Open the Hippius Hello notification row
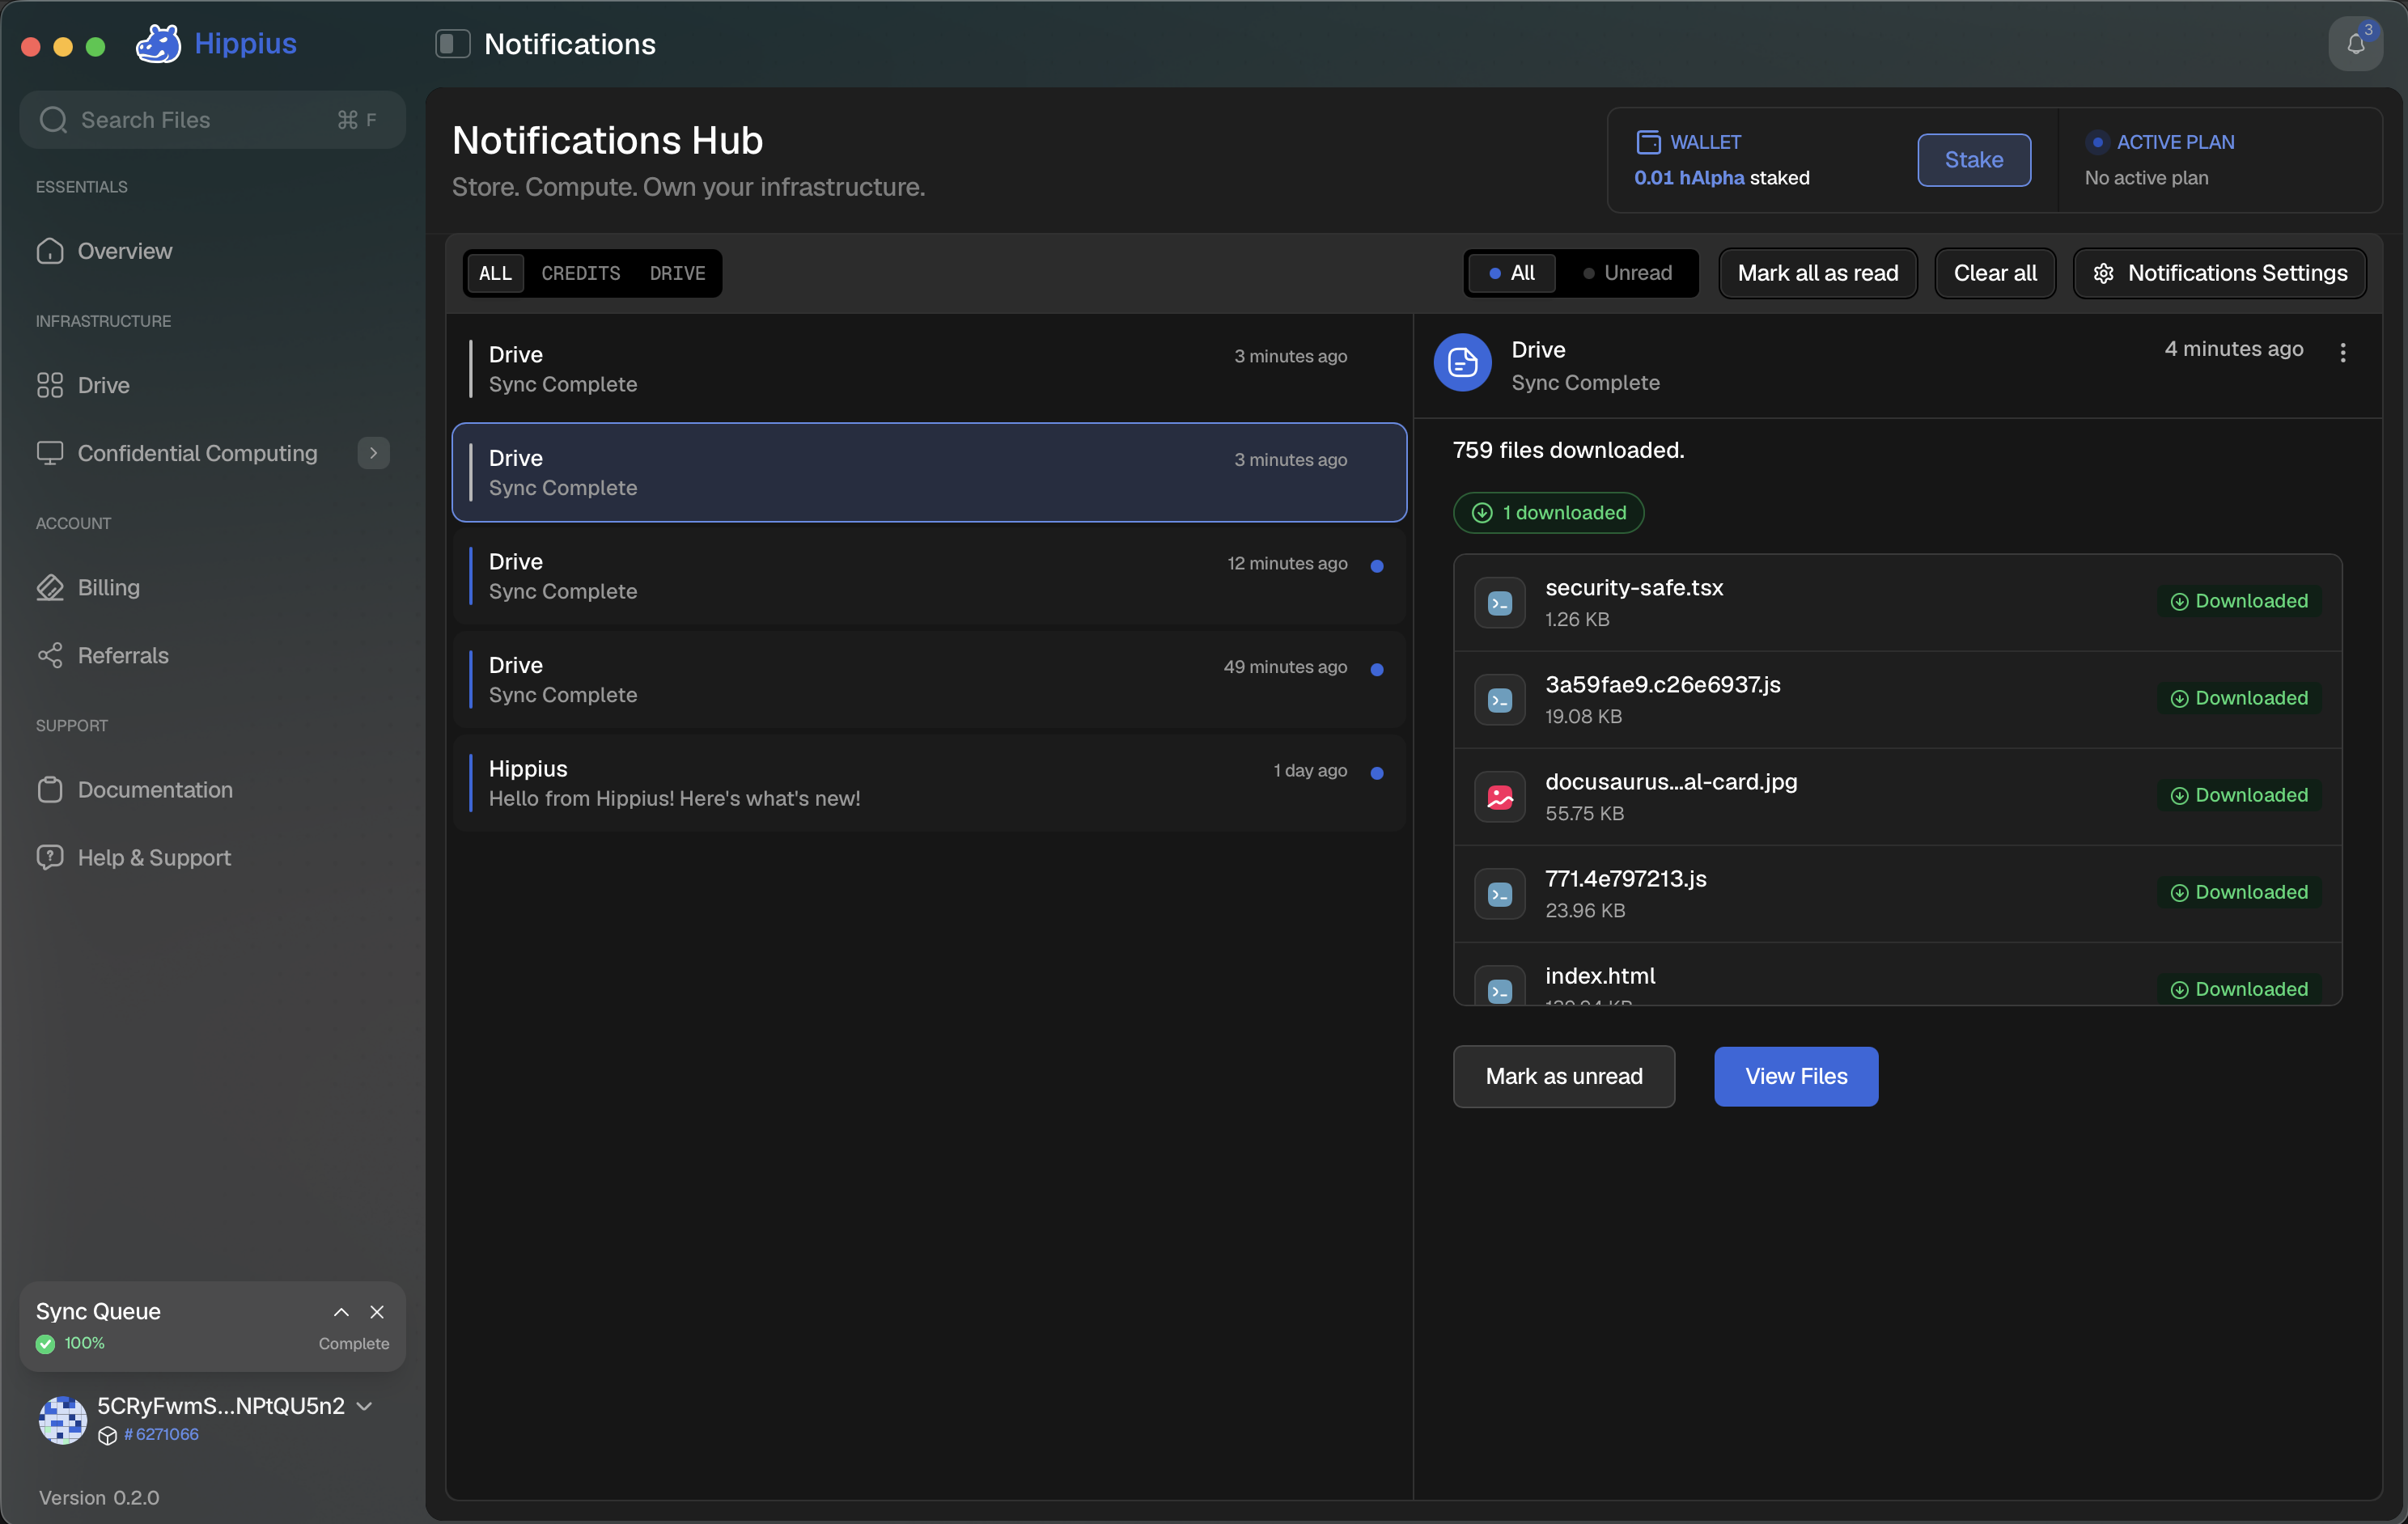2408x1524 pixels. (x=929, y=783)
